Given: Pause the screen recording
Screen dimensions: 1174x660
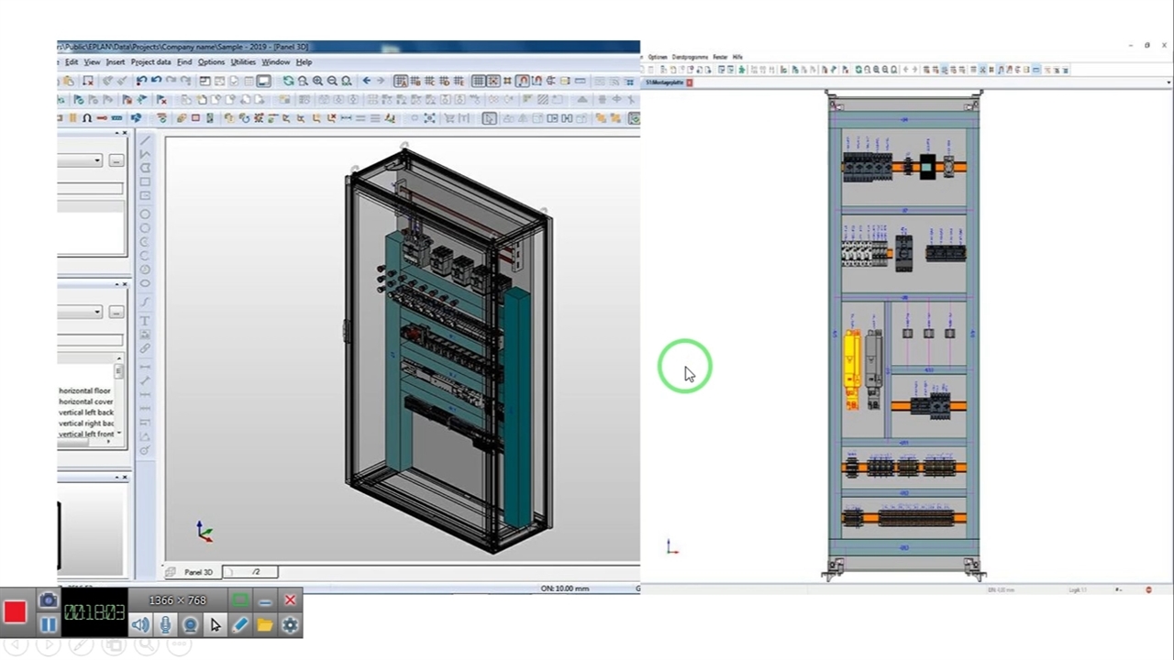Looking at the screenshot, I should click(x=49, y=625).
